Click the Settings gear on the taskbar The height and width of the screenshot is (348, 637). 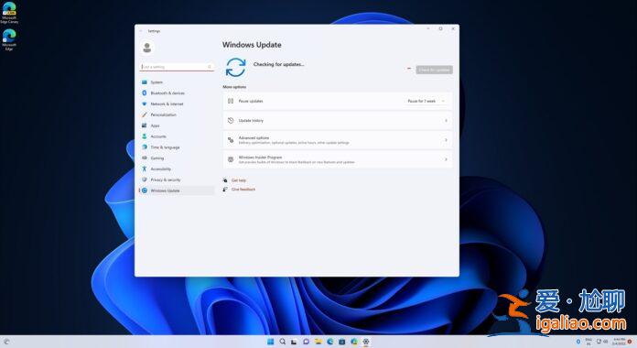(x=365, y=342)
